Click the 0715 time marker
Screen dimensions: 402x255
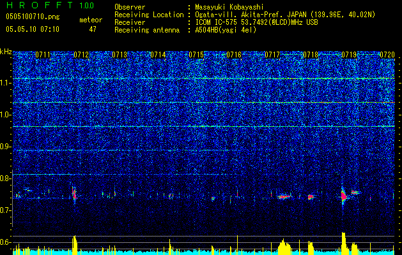coord(196,55)
